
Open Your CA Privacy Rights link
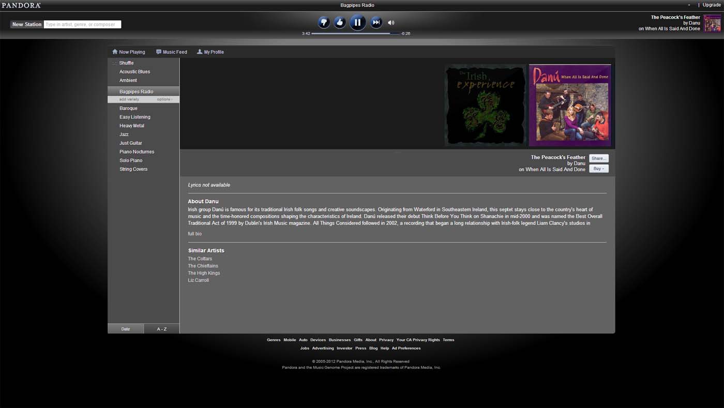(418, 340)
